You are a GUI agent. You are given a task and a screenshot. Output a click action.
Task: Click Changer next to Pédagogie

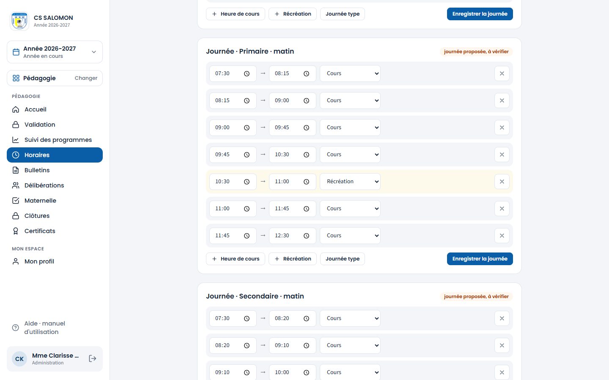(x=86, y=78)
